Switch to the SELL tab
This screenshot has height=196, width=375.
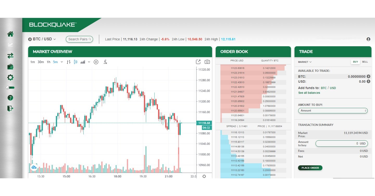365,62
